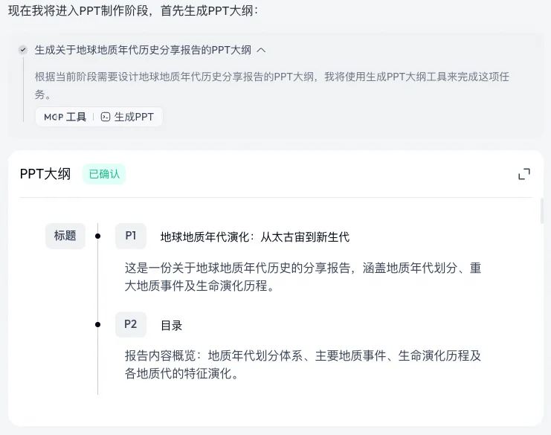
Task: Select the P1 page badge
Action: coord(131,236)
